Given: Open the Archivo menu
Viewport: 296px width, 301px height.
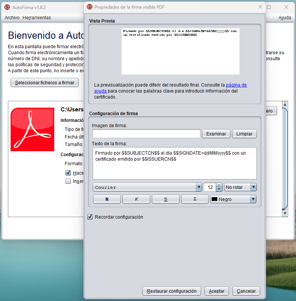Looking at the screenshot, I should coord(12,18).
